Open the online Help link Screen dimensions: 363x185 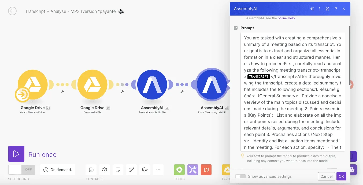point(286,18)
